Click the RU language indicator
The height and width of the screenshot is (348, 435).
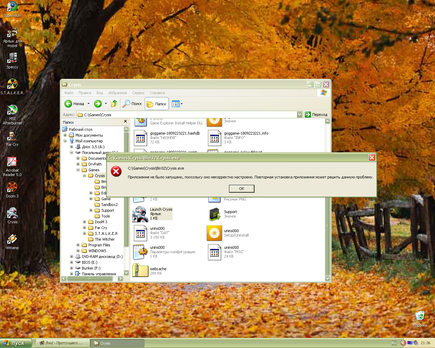point(394,343)
